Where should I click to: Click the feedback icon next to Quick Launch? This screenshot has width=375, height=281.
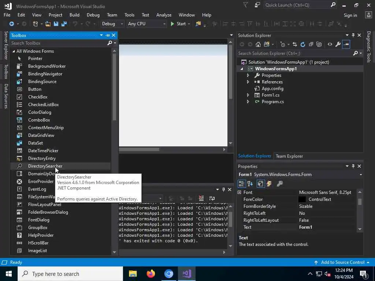click(257, 5)
